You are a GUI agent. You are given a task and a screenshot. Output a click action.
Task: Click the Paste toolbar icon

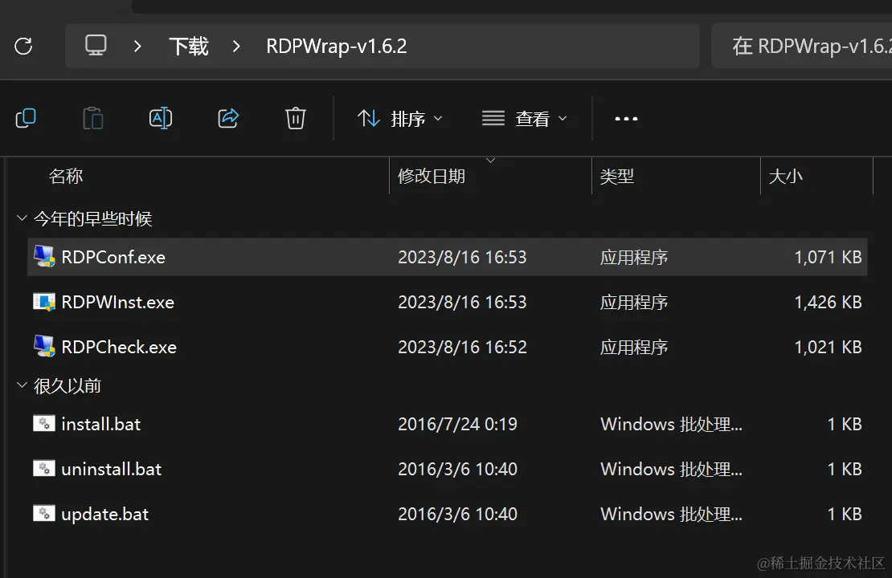coord(92,118)
